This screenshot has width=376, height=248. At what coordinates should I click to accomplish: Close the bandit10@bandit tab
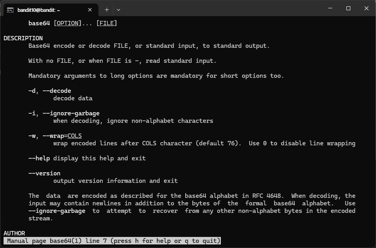click(90, 10)
